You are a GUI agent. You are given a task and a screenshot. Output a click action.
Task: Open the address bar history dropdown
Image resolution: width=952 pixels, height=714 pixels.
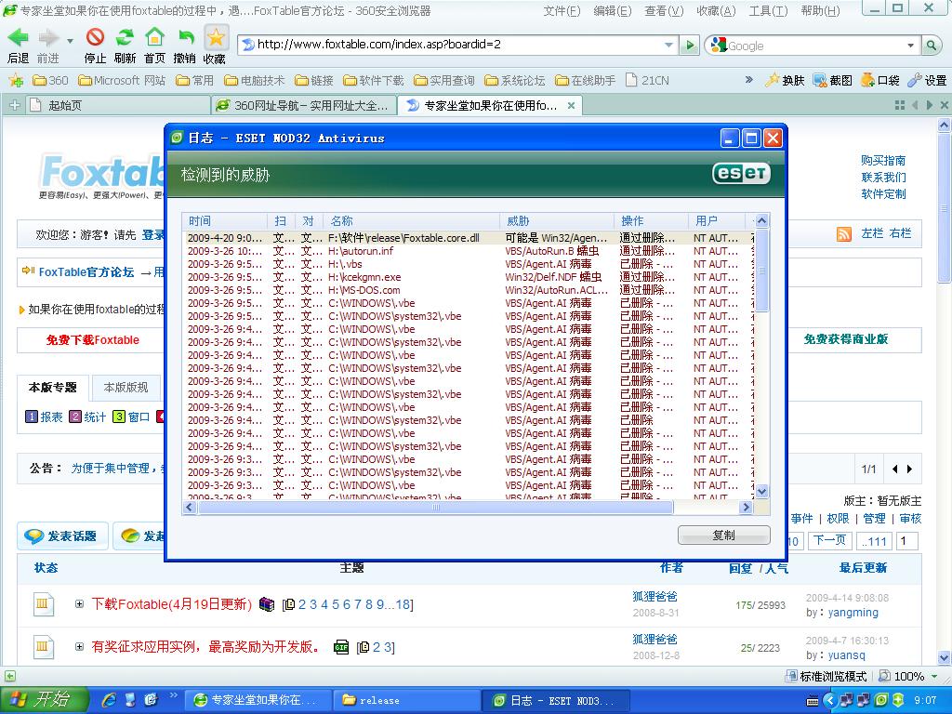pos(668,45)
